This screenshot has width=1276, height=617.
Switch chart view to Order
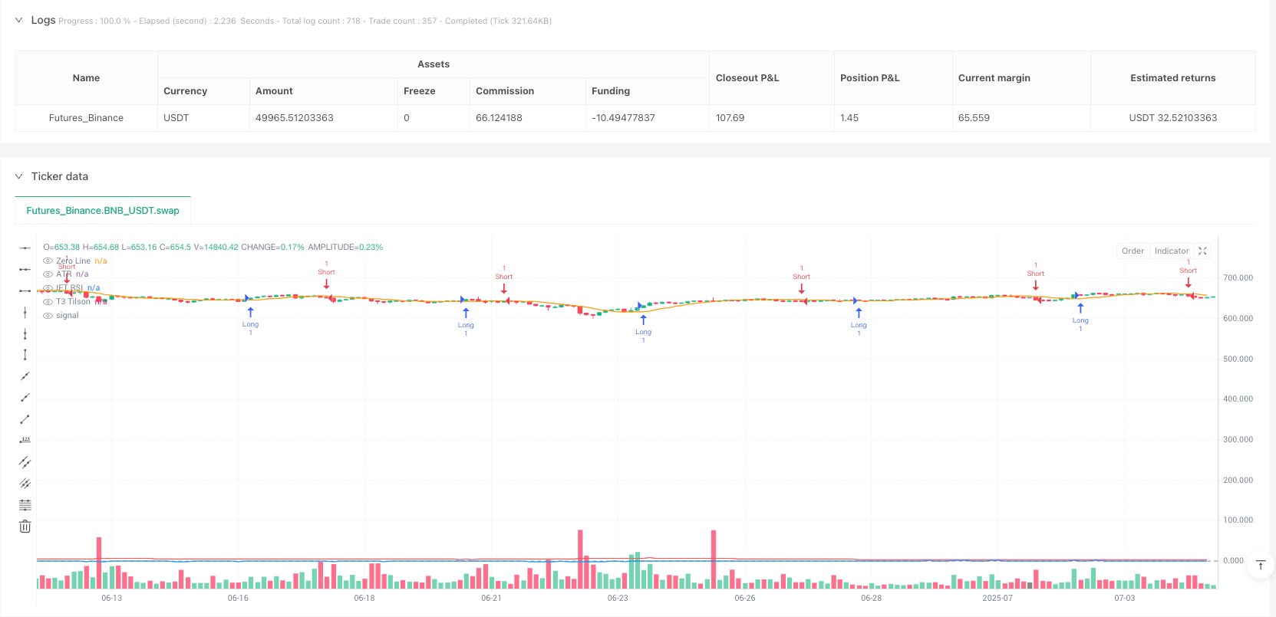[x=1133, y=251]
